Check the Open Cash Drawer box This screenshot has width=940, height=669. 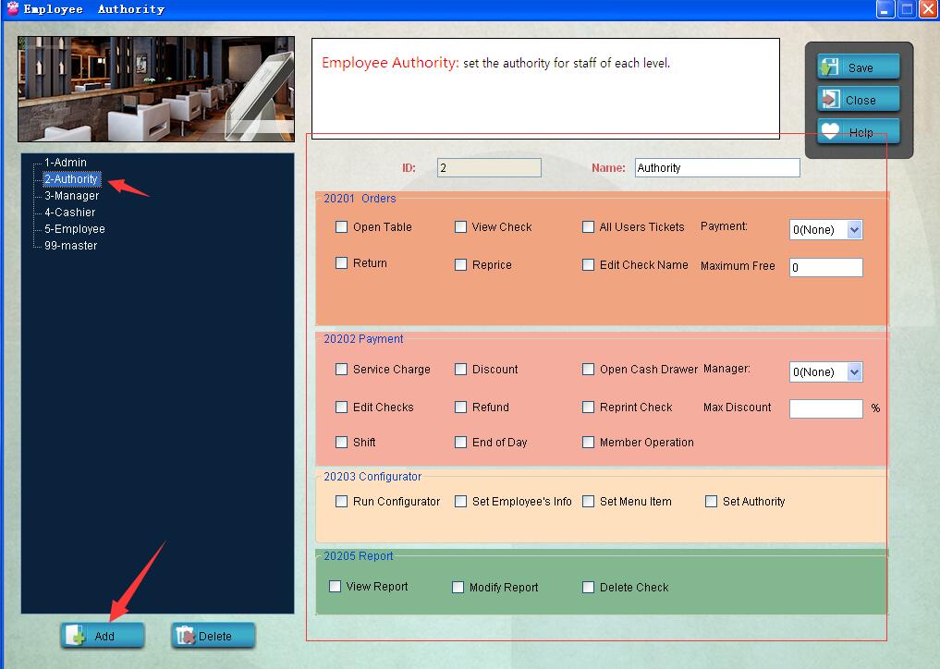point(588,369)
